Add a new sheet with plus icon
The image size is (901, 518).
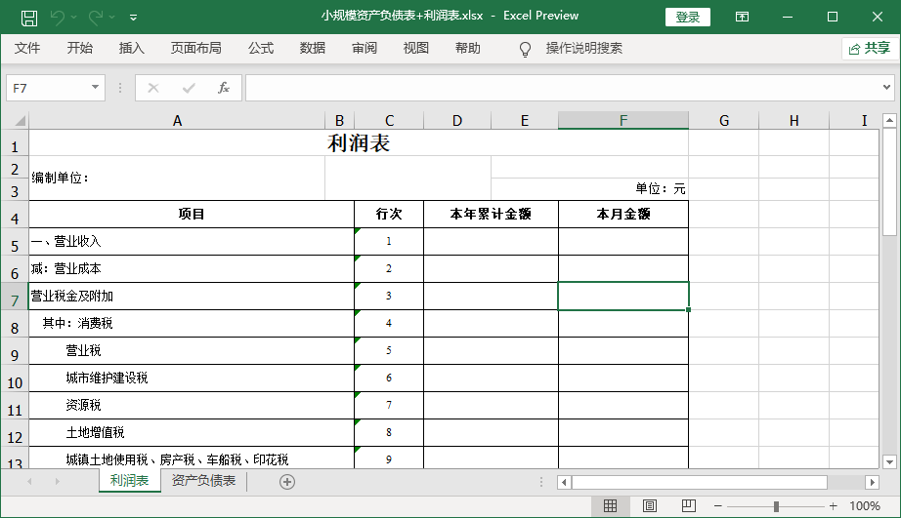(287, 481)
